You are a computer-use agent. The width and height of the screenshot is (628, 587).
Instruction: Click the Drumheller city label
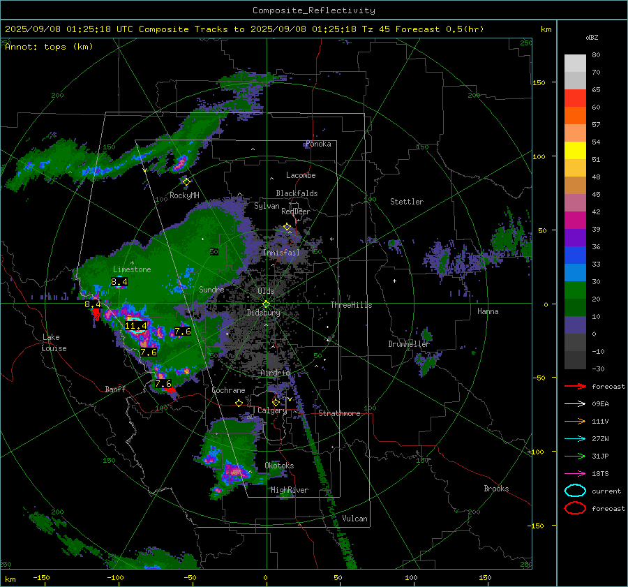409,344
